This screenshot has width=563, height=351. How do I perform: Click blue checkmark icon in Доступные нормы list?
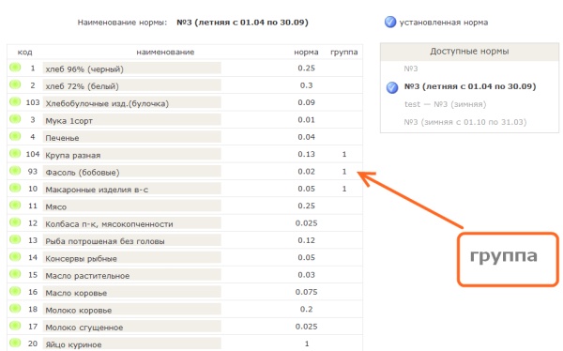point(392,87)
